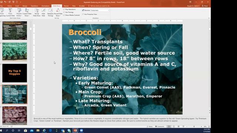237x133 pixels.
Task: Start slide show From Beginning
Action: tap(2, 13)
